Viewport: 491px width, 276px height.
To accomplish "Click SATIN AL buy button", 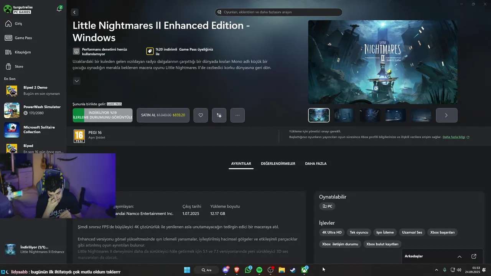I will (x=163, y=115).
